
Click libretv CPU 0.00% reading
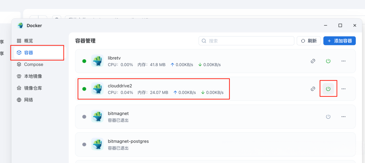[x=120, y=65]
